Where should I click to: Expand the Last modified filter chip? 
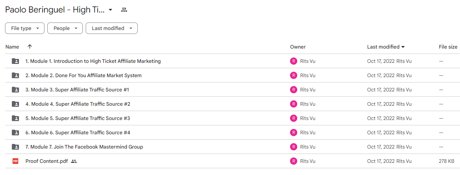coord(112,28)
